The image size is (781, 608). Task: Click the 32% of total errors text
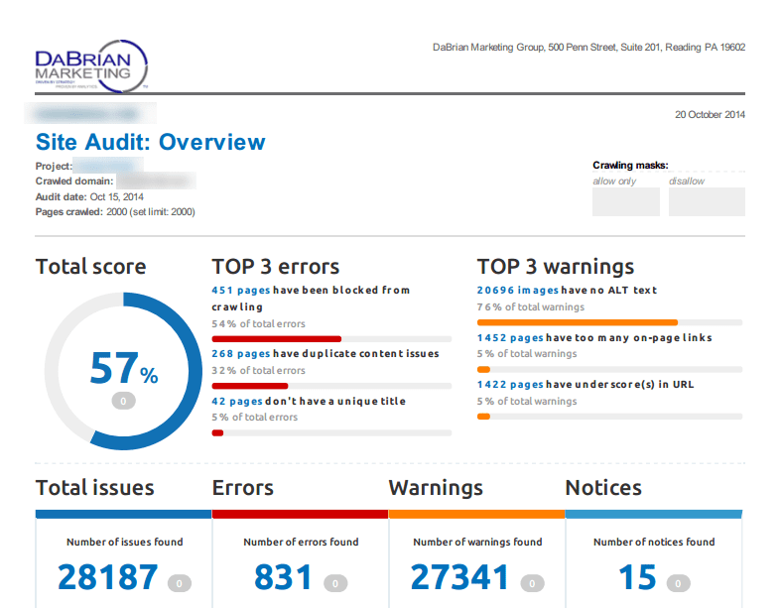[x=258, y=371]
